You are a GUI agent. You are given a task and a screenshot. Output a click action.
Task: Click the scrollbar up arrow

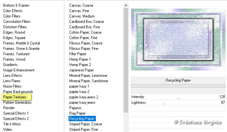point(126,5)
